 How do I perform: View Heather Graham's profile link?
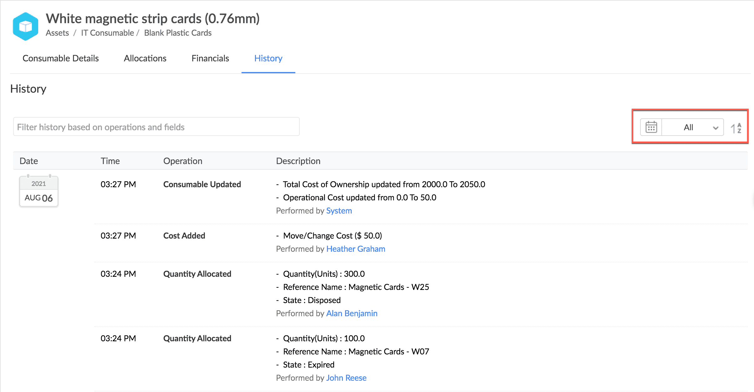(x=355, y=249)
